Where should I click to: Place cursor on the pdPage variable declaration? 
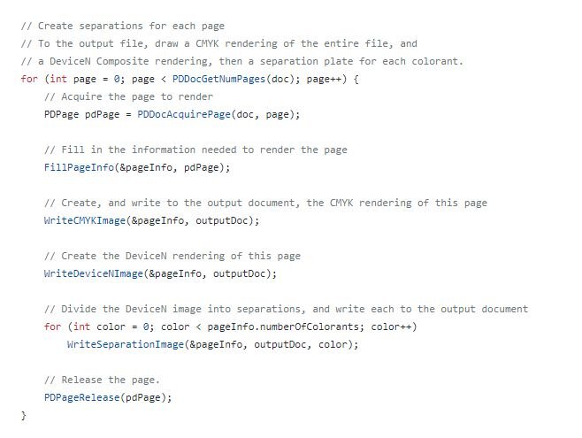[102, 114]
